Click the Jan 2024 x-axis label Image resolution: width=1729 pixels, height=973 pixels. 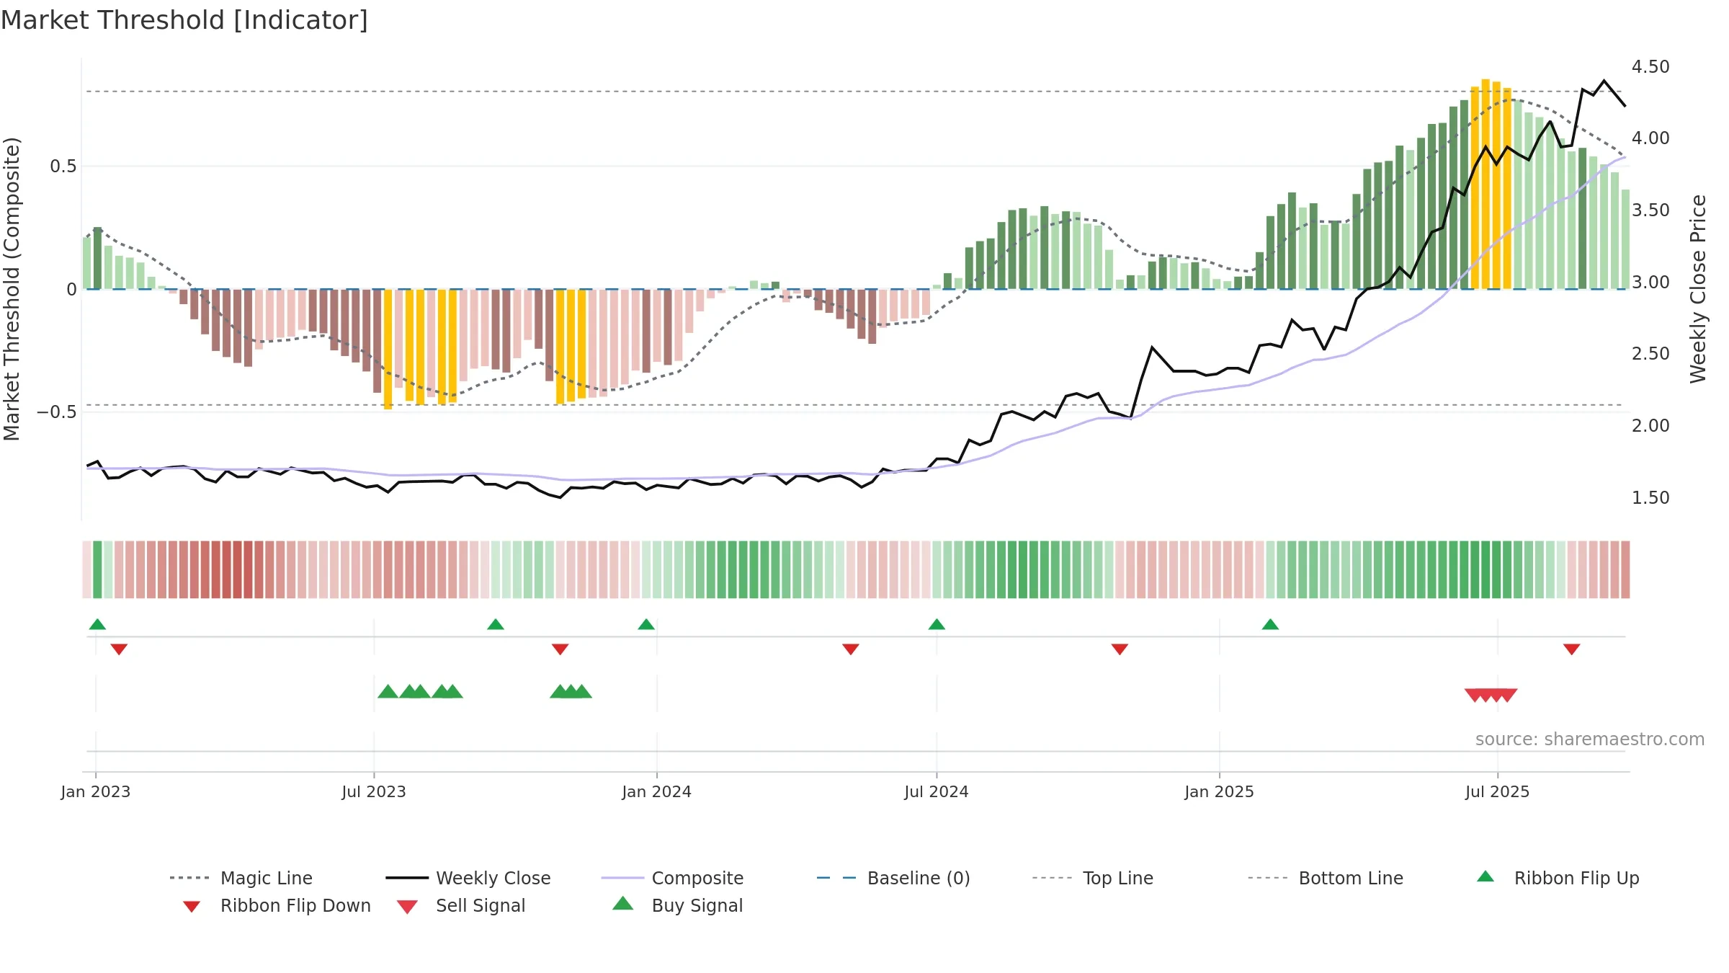coord(657,792)
